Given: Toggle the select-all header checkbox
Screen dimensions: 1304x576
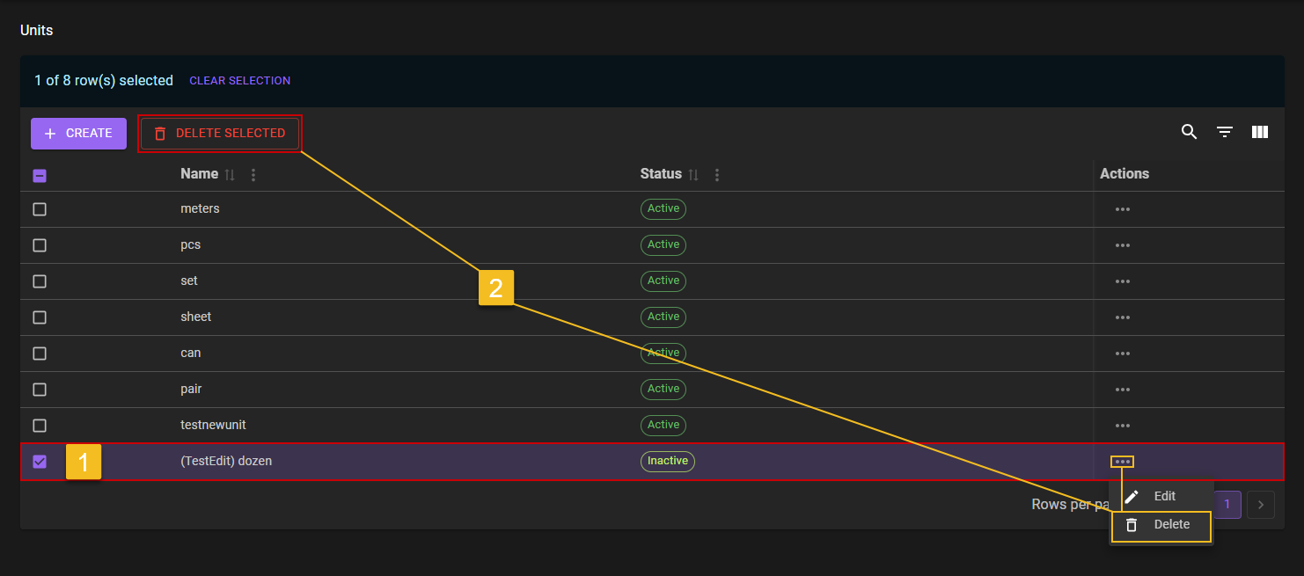Looking at the screenshot, I should tap(40, 175).
